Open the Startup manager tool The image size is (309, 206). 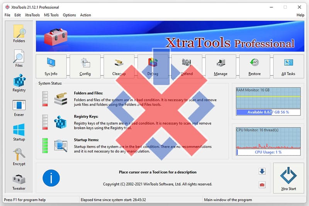point(19,132)
